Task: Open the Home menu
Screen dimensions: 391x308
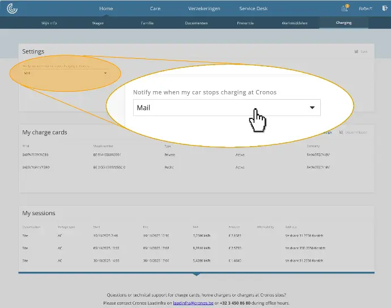Action: pos(106,8)
